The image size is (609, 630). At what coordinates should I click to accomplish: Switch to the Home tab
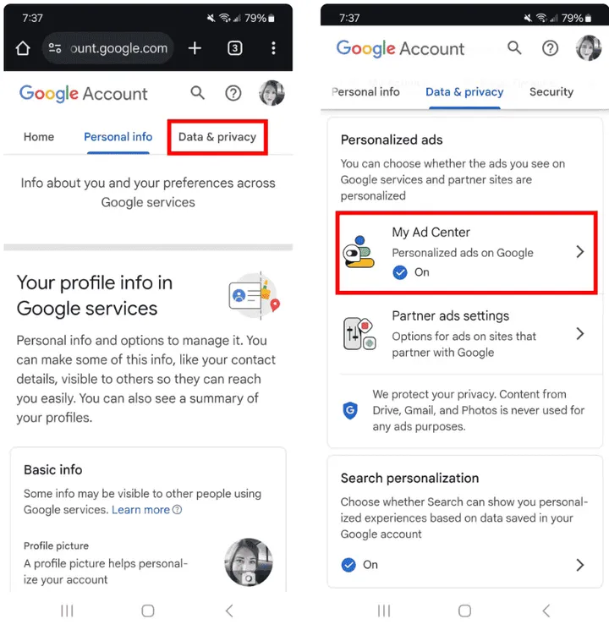click(39, 137)
